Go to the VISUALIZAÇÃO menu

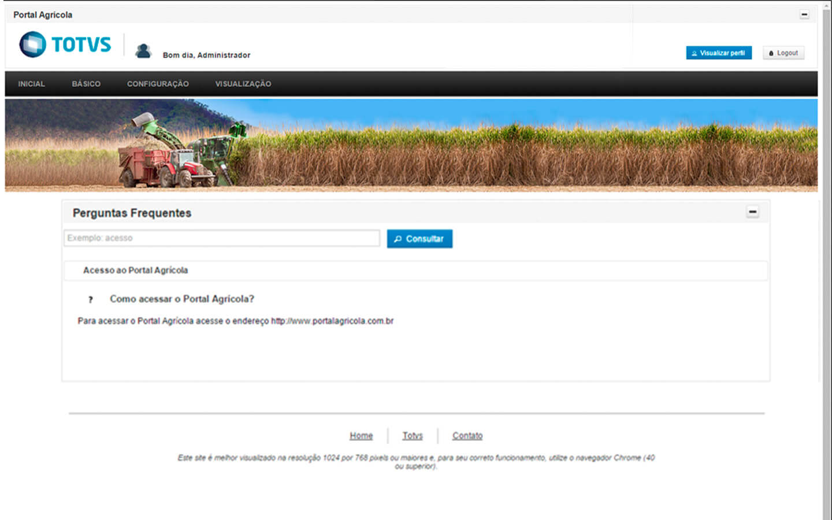pyautogui.click(x=243, y=84)
